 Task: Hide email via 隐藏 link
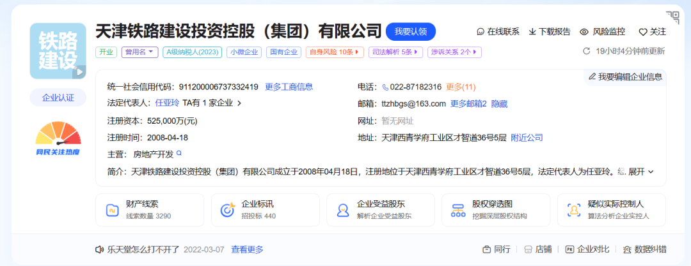(x=499, y=103)
